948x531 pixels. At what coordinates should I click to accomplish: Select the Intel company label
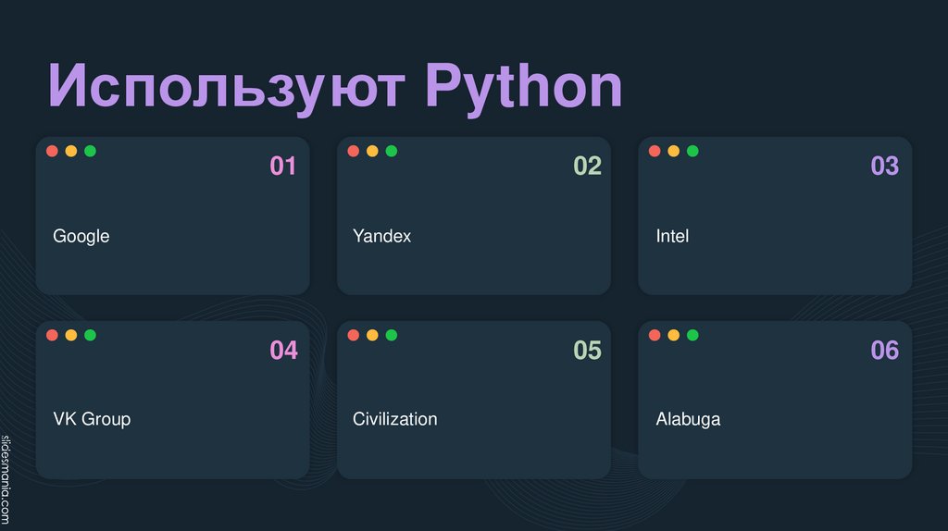pyautogui.click(x=672, y=236)
